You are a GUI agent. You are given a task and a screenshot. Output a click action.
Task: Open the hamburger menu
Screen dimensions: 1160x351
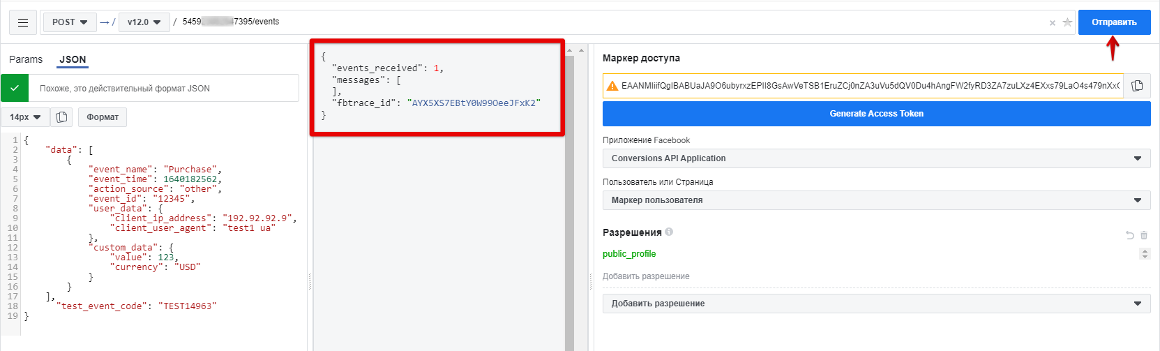click(23, 22)
